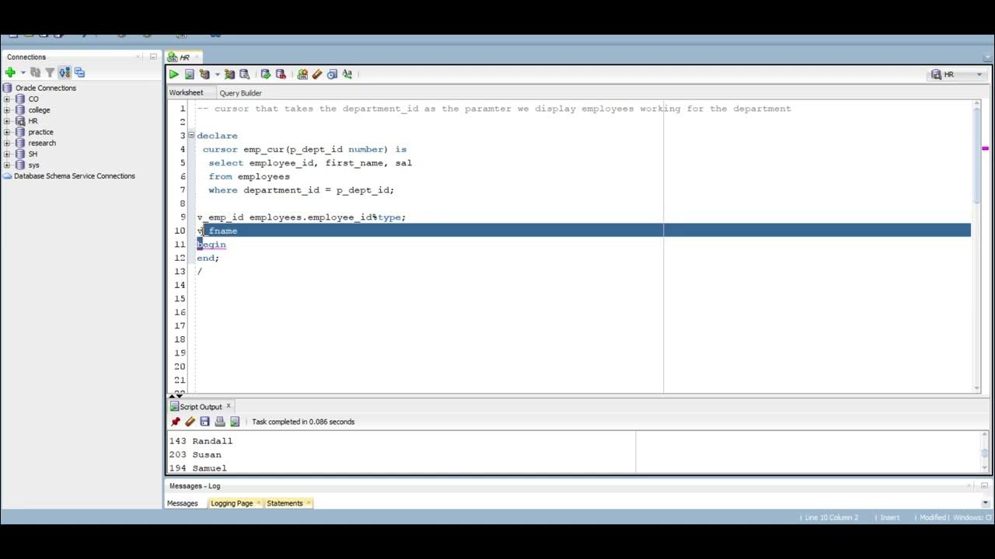995x559 pixels.
Task: Click the Print icon in Script Output
Action: tap(219, 422)
